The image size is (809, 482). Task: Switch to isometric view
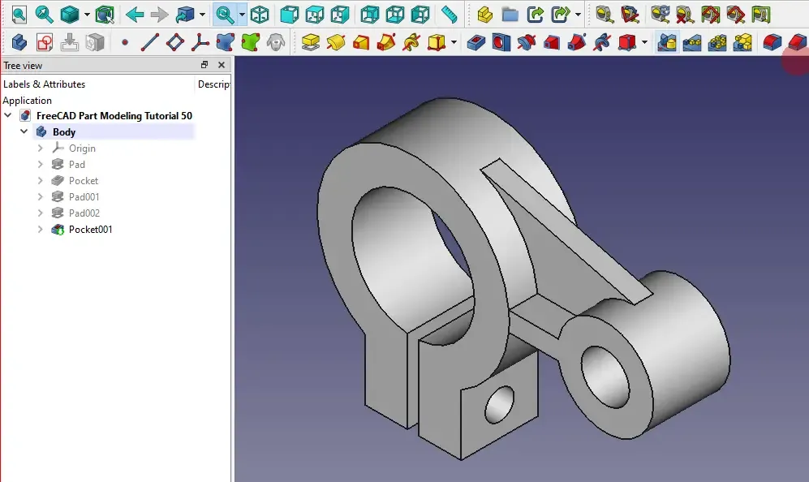pyautogui.click(x=260, y=15)
